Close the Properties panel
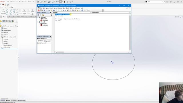183x103 pixels. click(51, 36)
